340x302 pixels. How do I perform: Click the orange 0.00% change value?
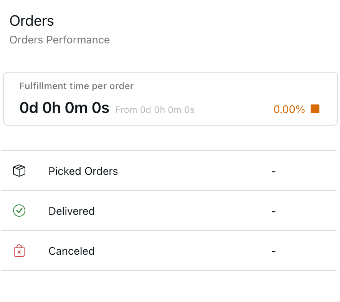tap(289, 110)
